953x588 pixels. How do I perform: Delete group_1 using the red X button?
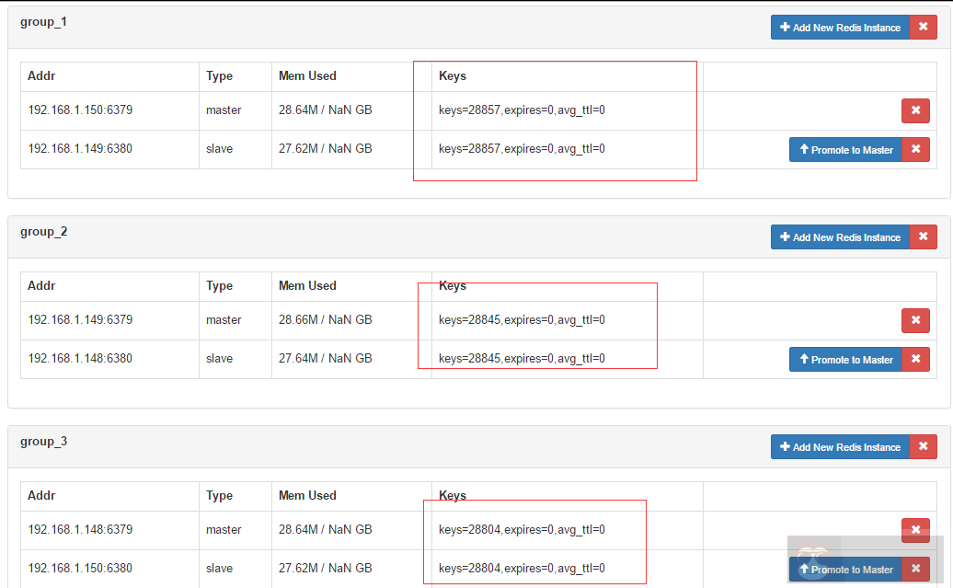923,28
